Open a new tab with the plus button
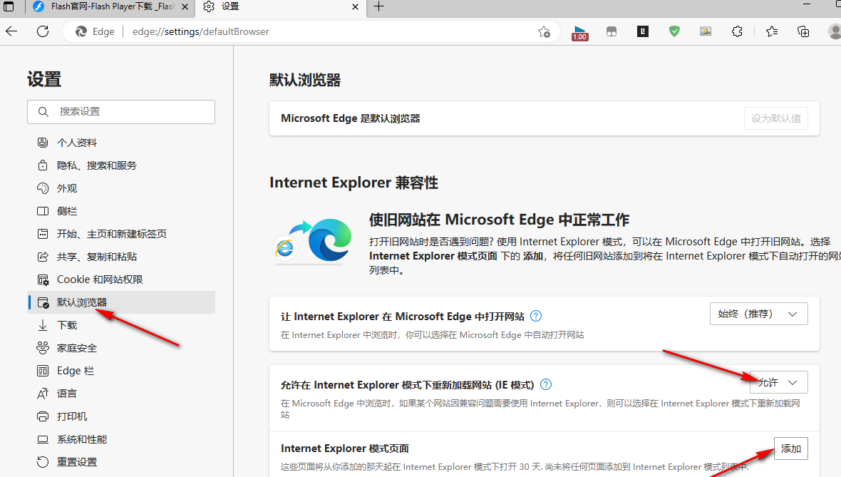 coord(378,8)
